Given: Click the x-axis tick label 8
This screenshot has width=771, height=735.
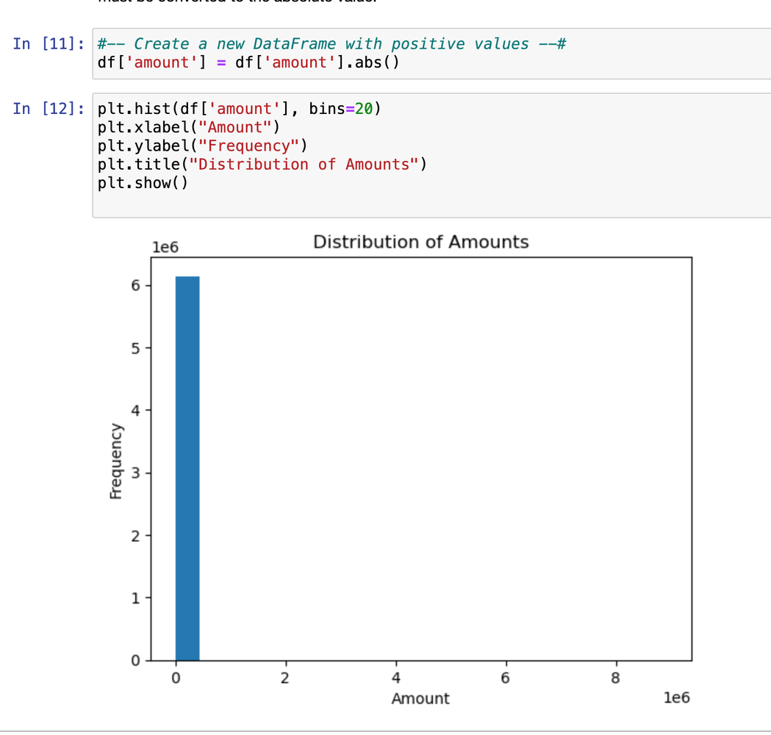Looking at the screenshot, I should (x=616, y=678).
